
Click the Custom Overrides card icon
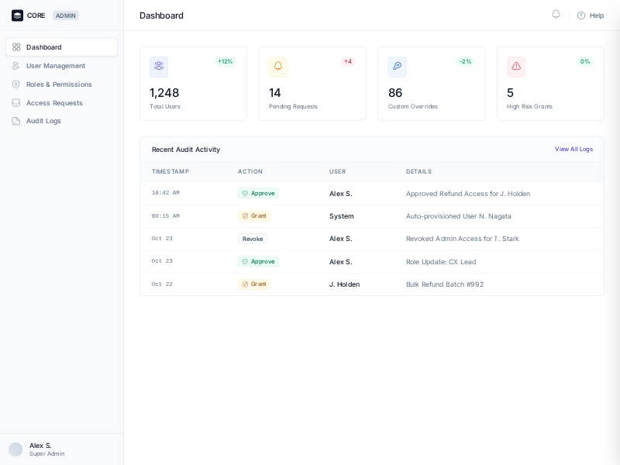pos(397,67)
